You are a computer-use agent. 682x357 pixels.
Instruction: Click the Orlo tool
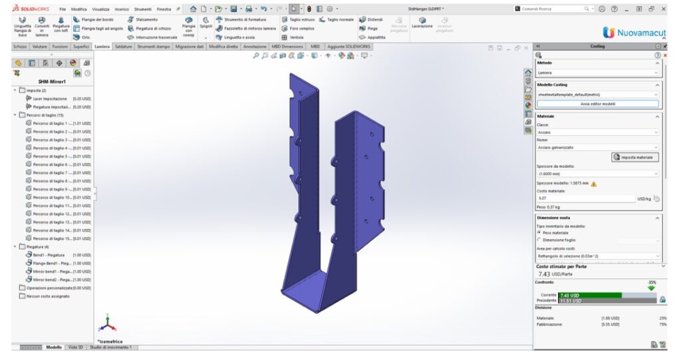[x=81, y=37]
